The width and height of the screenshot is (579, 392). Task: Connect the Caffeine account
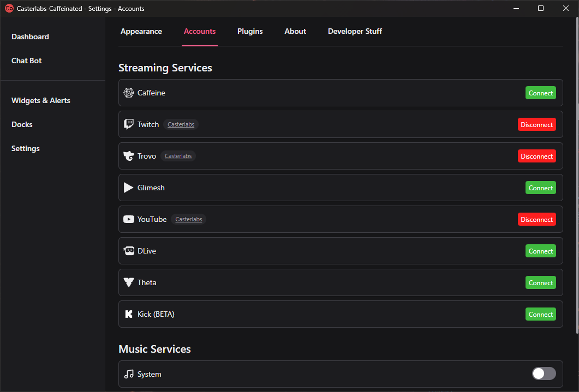pos(541,93)
